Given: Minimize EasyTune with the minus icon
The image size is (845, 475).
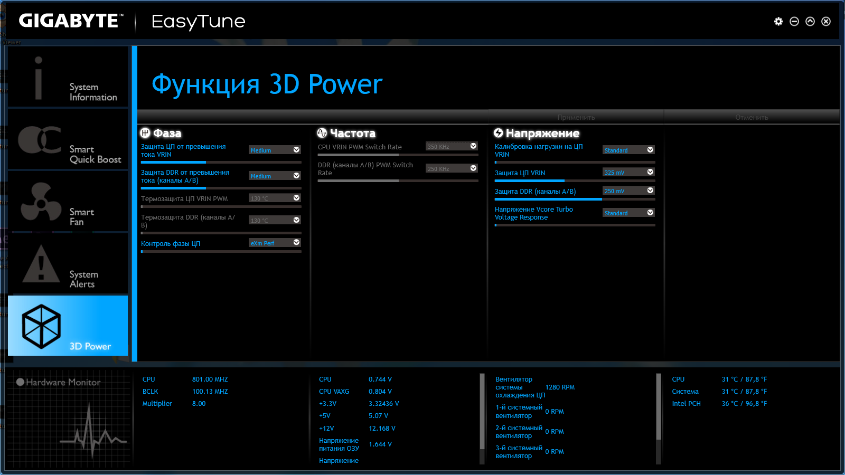Looking at the screenshot, I should pyautogui.click(x=794, y=22).
